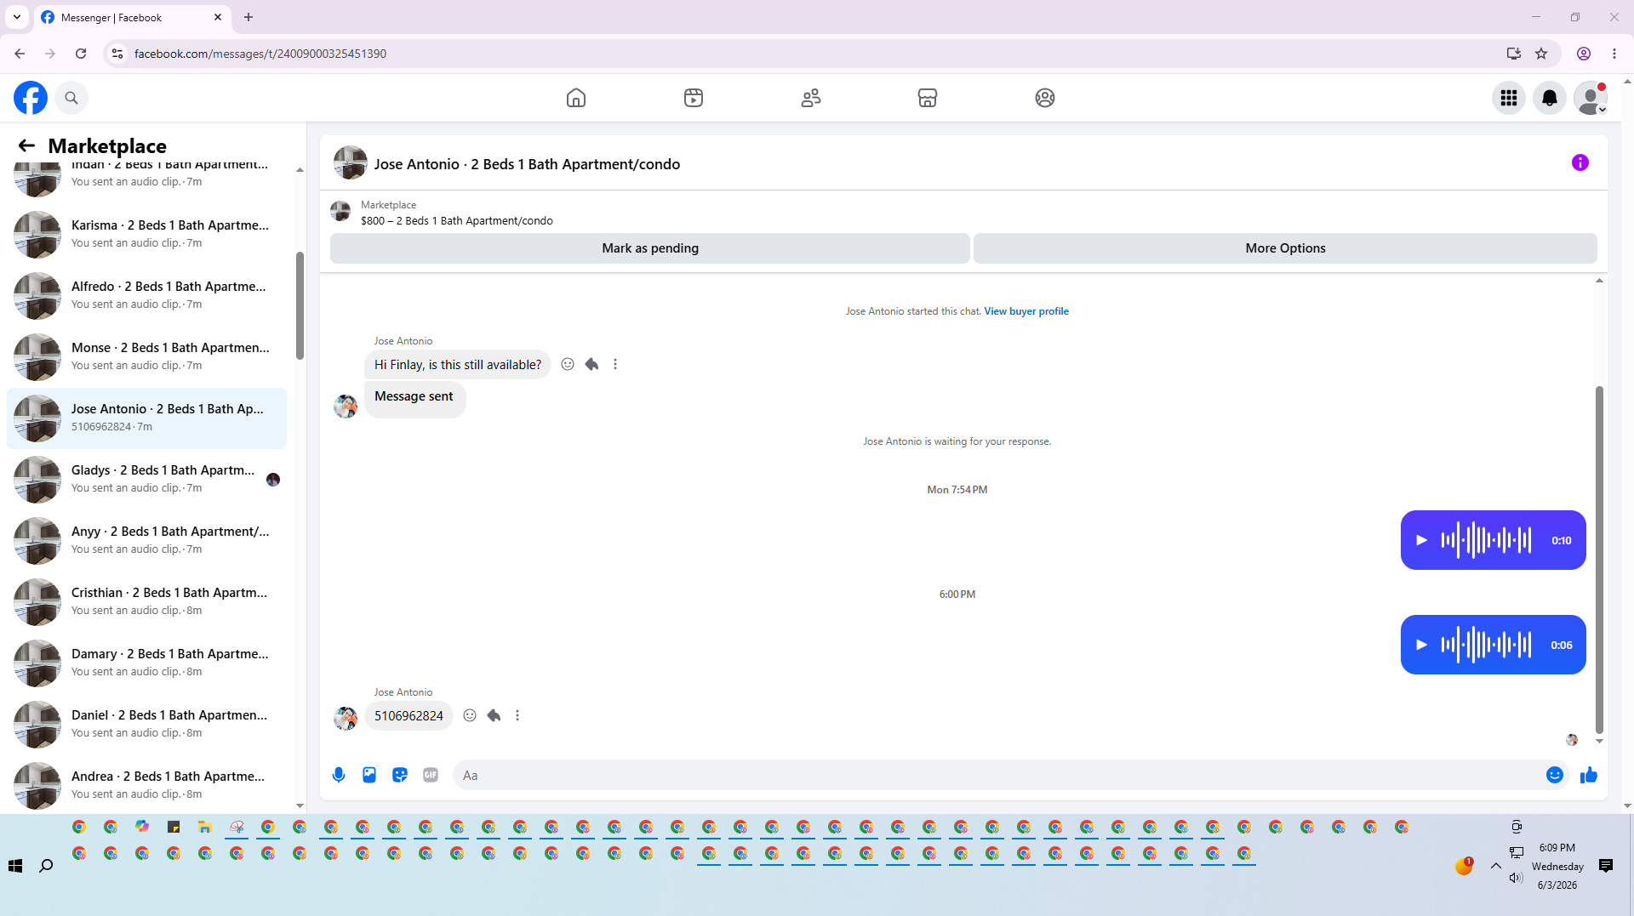Viewport: 1634px width, 916px height.
Task: Open the notifications bell
Action: 1550,98
